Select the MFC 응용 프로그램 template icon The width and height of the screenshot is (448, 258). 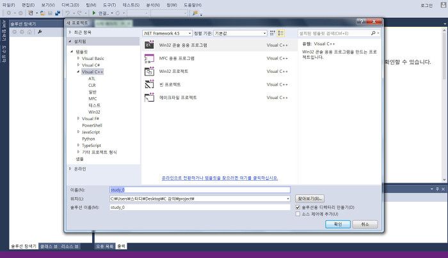(x=149, y=58)
